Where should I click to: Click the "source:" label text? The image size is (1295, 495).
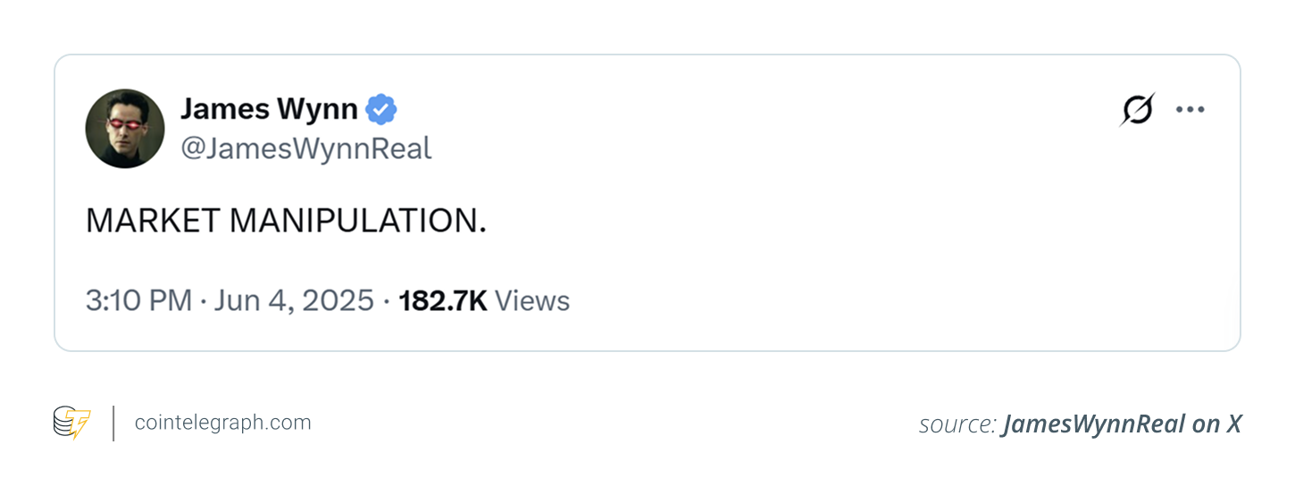[957, 424]
